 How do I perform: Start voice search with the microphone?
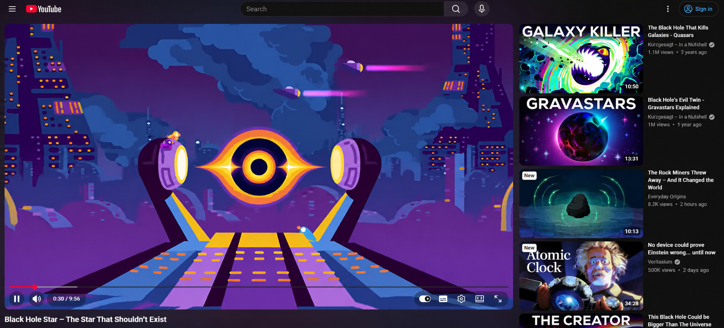tap(481, 9)
